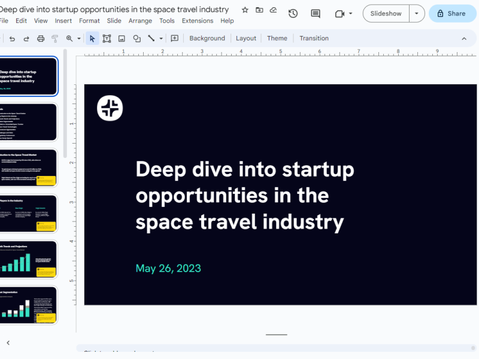Click the Paint format roller
This screenshot has width=479, height=359.
tap(54, 38)
